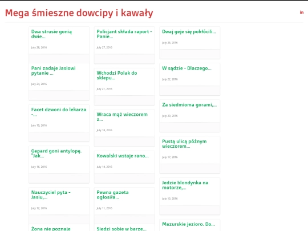Open the joke 'Dwaj geje się pokłócili...'
308x231 pixels.
[189, 31]
